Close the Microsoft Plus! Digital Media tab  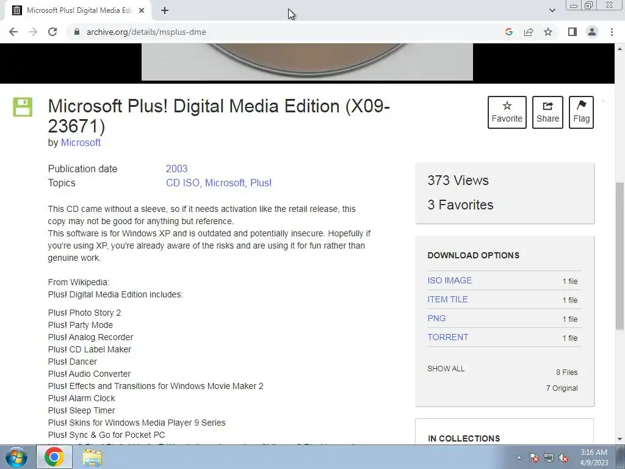pyautogui.click(x=142, y=11)
